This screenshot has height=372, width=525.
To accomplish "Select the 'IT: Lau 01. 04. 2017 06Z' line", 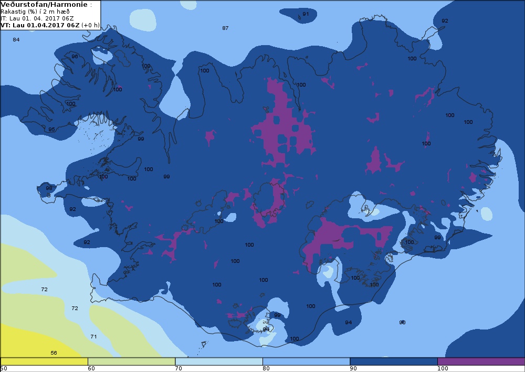I will (37, 18).
